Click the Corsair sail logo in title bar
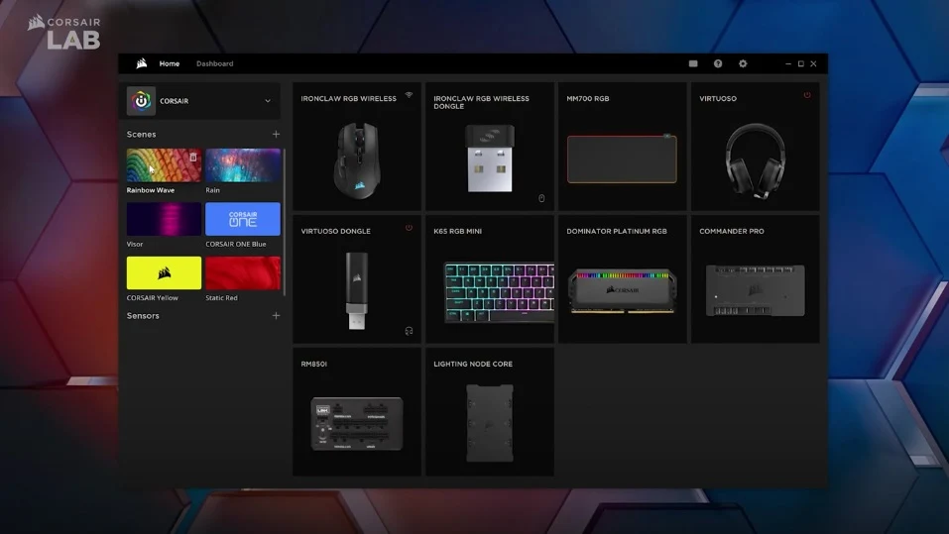The image size is (949, 534). tap(142, 63)
